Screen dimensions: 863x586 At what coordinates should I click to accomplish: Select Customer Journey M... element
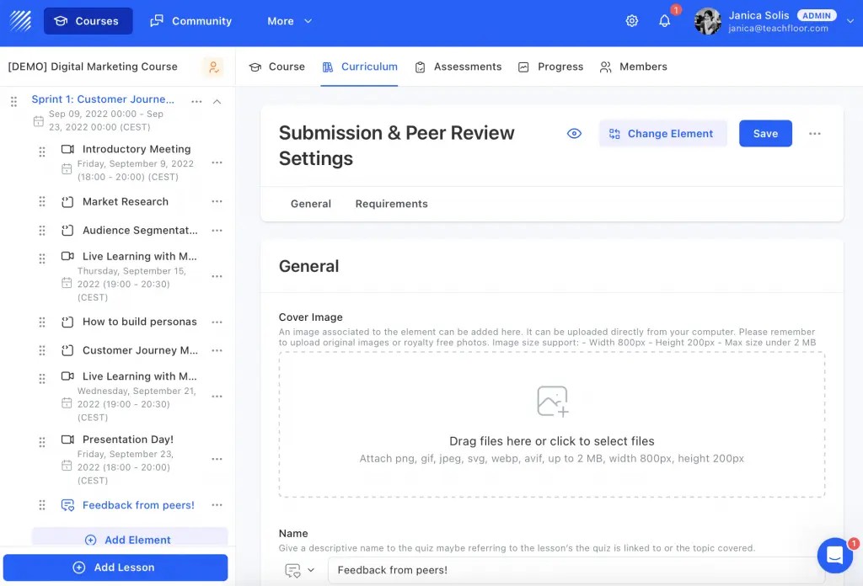pos(140,350)
